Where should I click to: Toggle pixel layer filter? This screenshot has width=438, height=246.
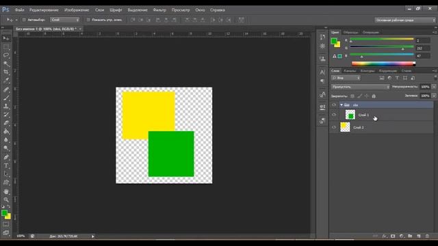pyautogui.click(x=382, y=78)
